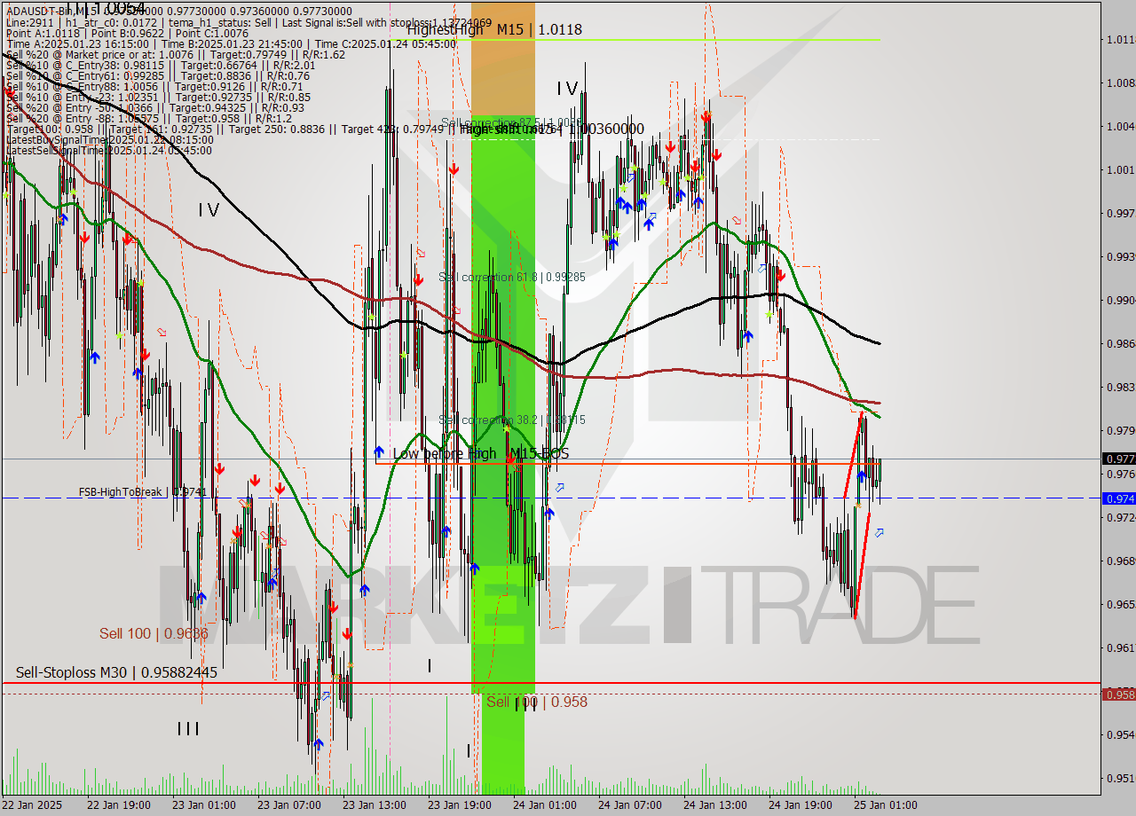Click the LatestBuySignalTime info line

tap(110, 139)
